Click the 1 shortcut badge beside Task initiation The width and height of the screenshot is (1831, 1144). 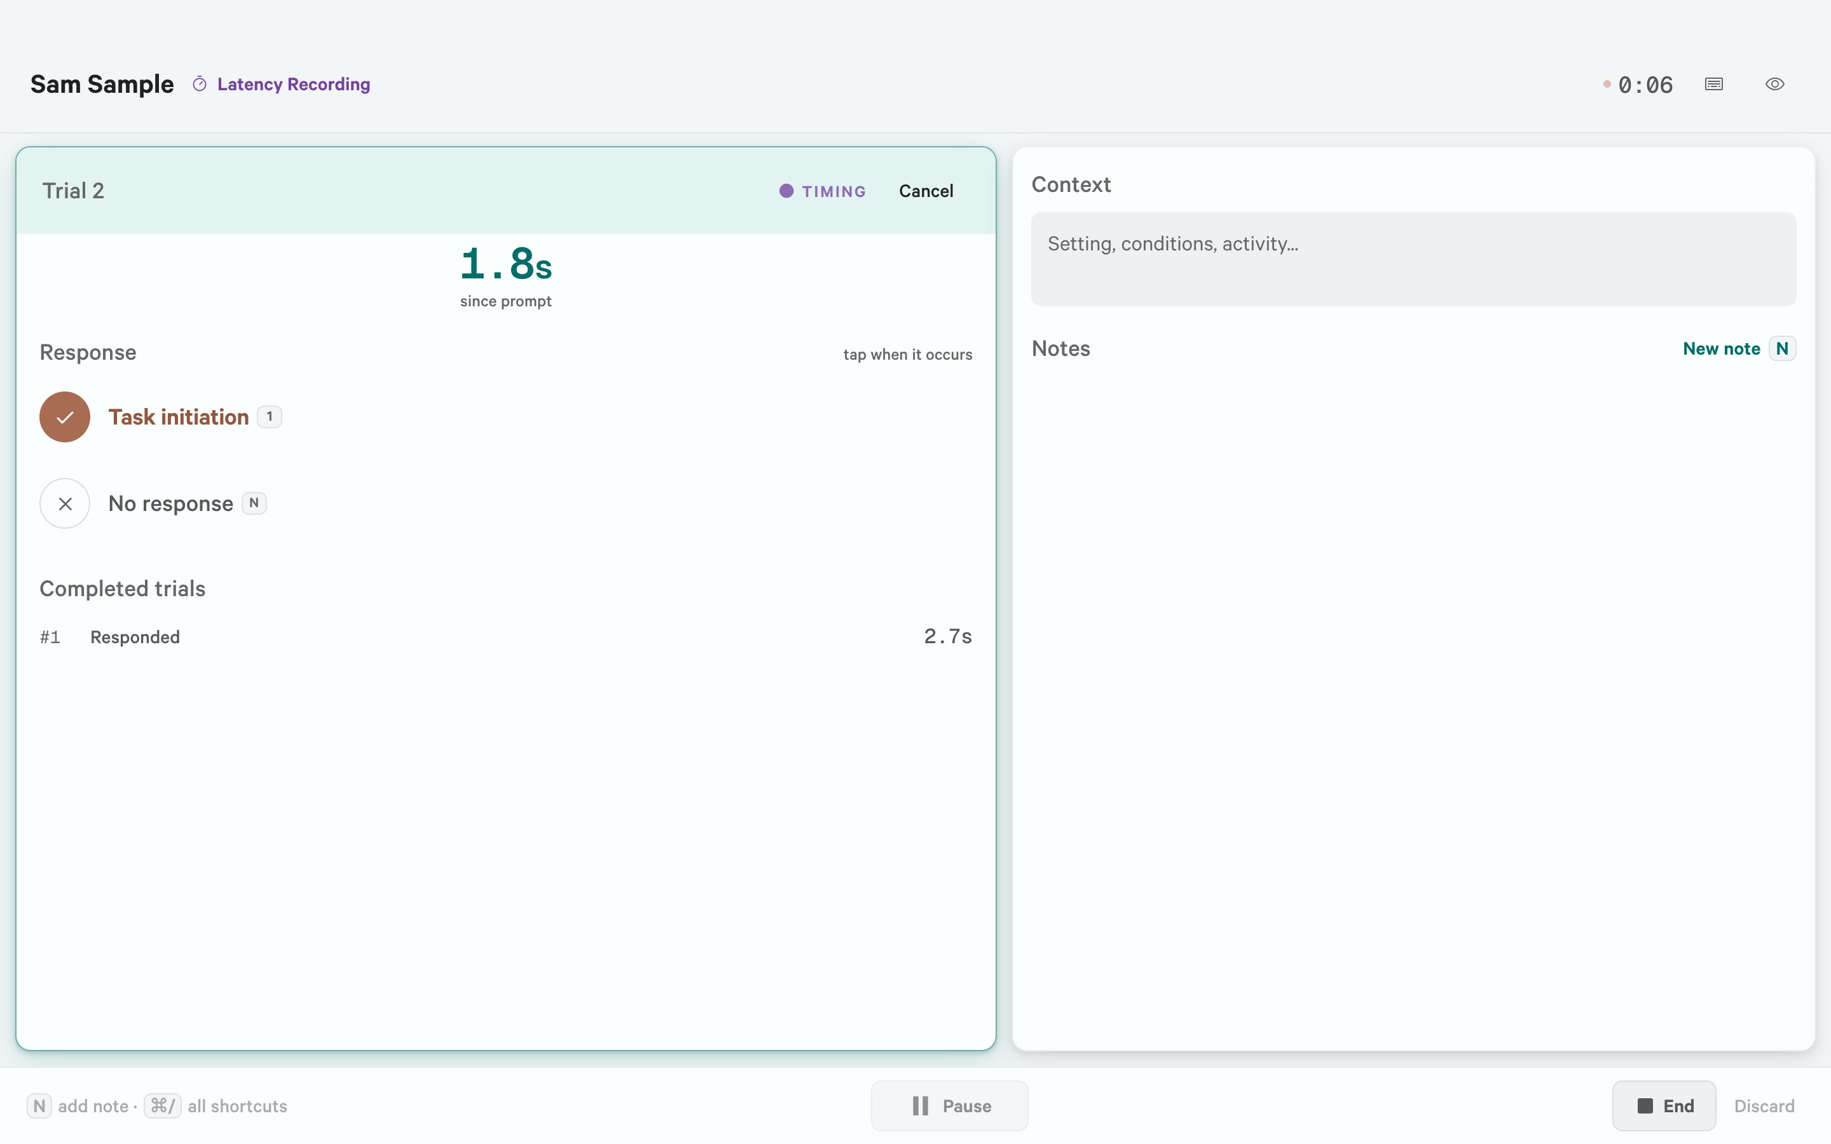tap(270, 417)
